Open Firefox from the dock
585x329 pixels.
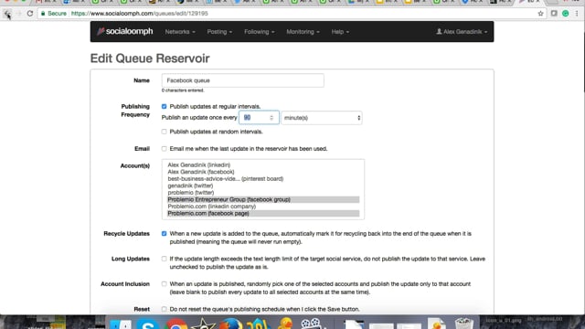230,323
